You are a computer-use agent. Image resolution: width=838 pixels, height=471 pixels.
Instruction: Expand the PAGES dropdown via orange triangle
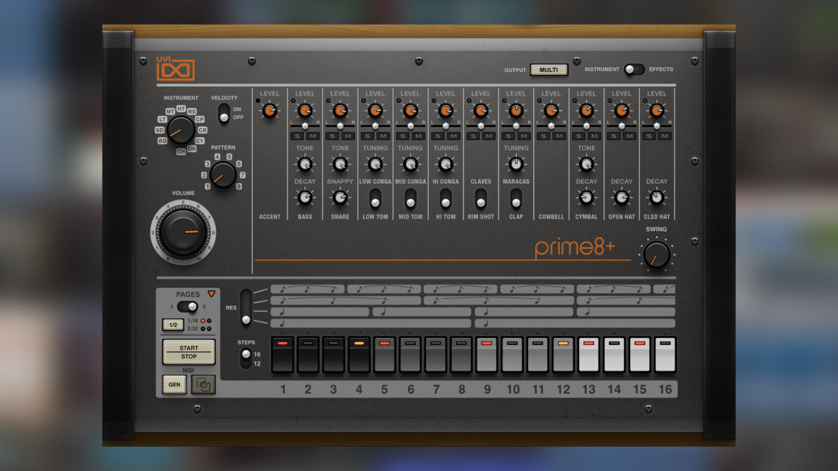pyautogui.click(x=212, y=294)
